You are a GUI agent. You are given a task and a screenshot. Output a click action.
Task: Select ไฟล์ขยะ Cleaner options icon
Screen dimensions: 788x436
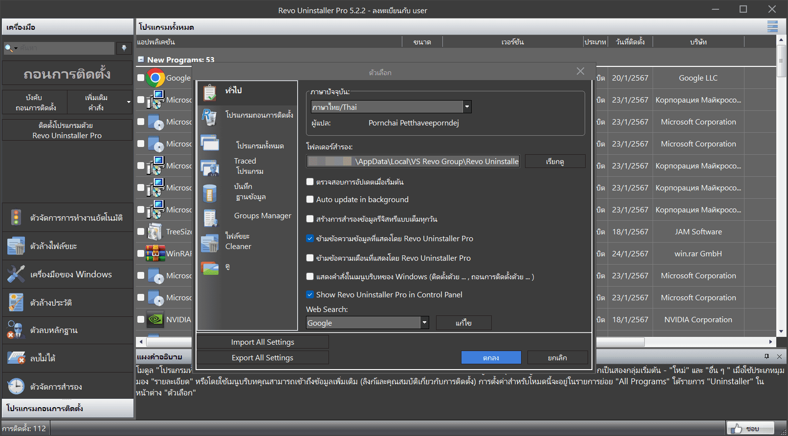[210, 243]
